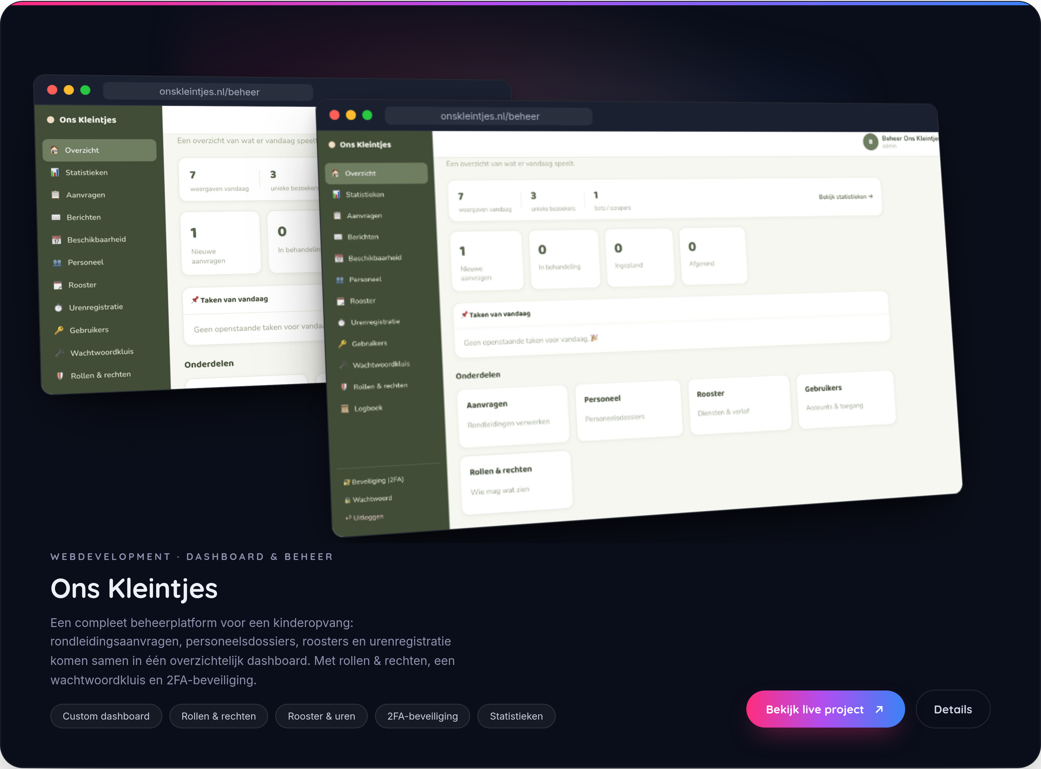1041x769 pixels.
Task: Click Urenregistratie stopwatch icon in front window
Action: point(341,322)
